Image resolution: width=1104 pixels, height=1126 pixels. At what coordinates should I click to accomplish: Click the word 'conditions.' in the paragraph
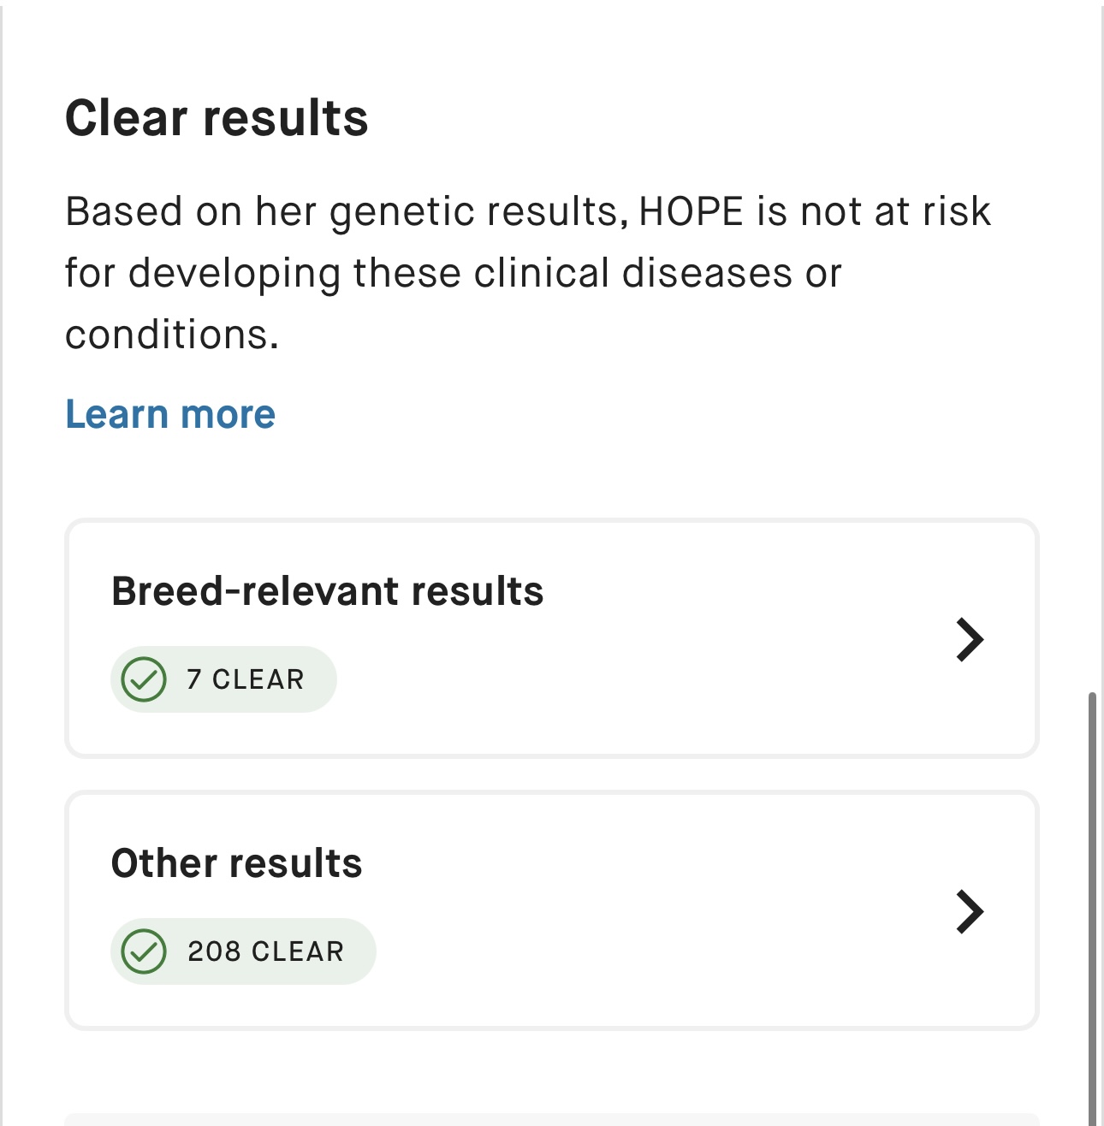[172, 335]
